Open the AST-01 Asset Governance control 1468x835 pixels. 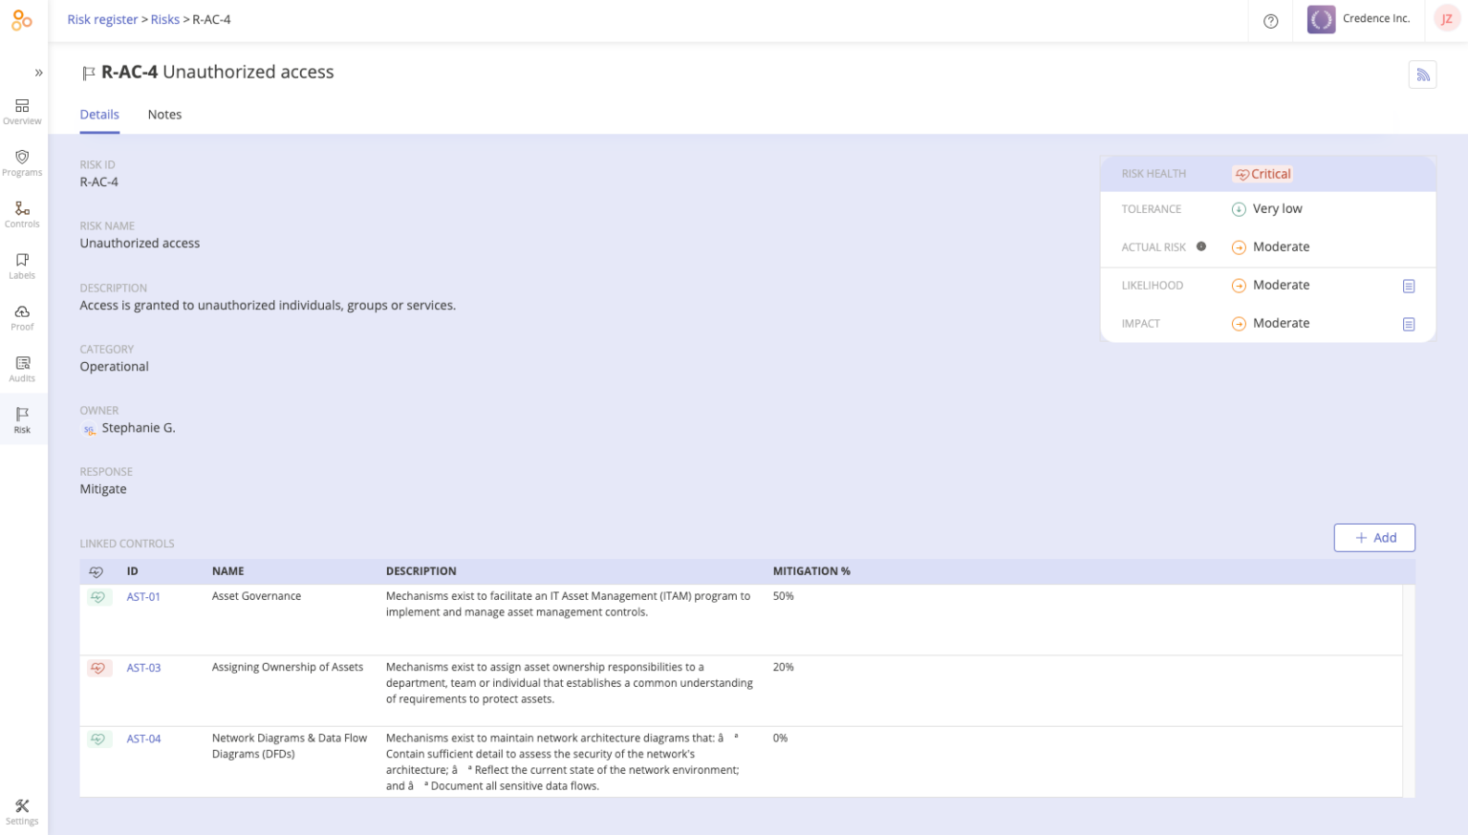(143, 596)
